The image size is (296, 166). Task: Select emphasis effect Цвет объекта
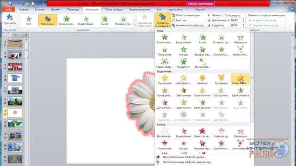240,92
